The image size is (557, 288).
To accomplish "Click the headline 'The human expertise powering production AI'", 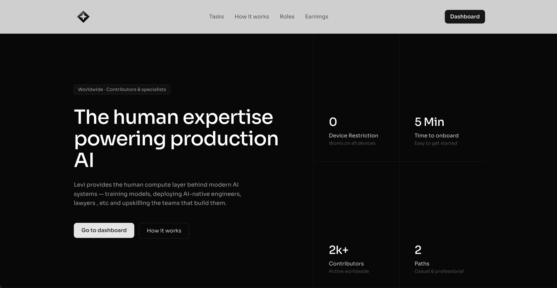I will 176,139.
